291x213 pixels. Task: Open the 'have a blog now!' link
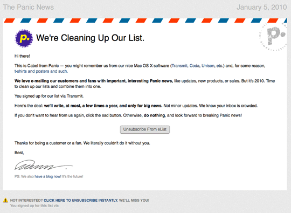pos(48,176)
